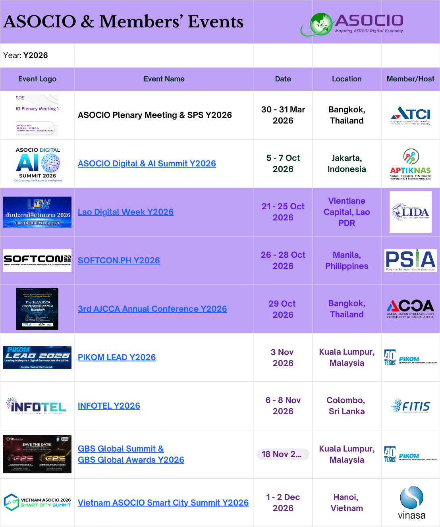Image resolution: width=440 pixels, height=527 pixels.
Task: Click the 'Colombo, Sri Lanka' location cell
Action: coord(347,406)
